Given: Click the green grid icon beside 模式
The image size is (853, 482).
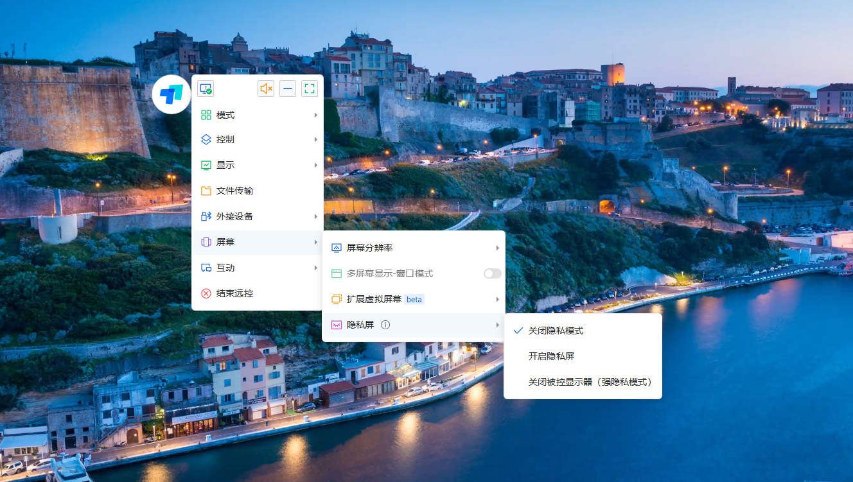Looking at the screenshot, I should pos(206,115).
